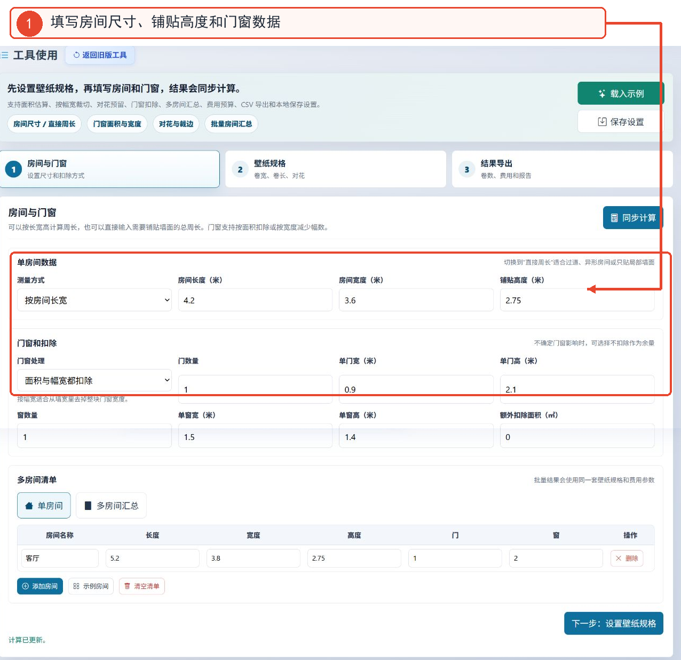Select the 单房间 tab
This screenshot has height=660, width=681.
(44, 505)
